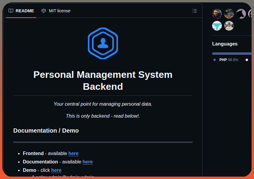
Task: Open the Demo 'here' link
Action: pyautogui.click(x=56, y=170)
